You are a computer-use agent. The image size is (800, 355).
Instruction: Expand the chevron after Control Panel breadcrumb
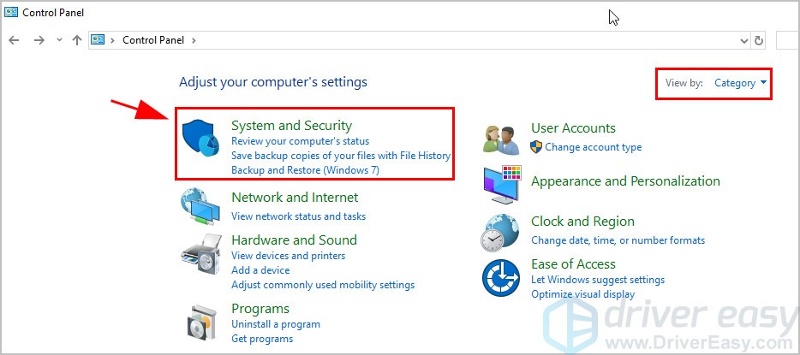(x=194, y=40)
